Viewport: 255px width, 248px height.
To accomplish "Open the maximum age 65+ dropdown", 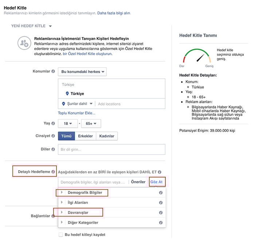I will [91, 123].
